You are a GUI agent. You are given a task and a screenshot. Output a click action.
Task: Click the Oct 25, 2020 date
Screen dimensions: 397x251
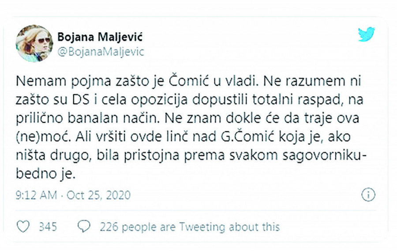coord(98,195)
